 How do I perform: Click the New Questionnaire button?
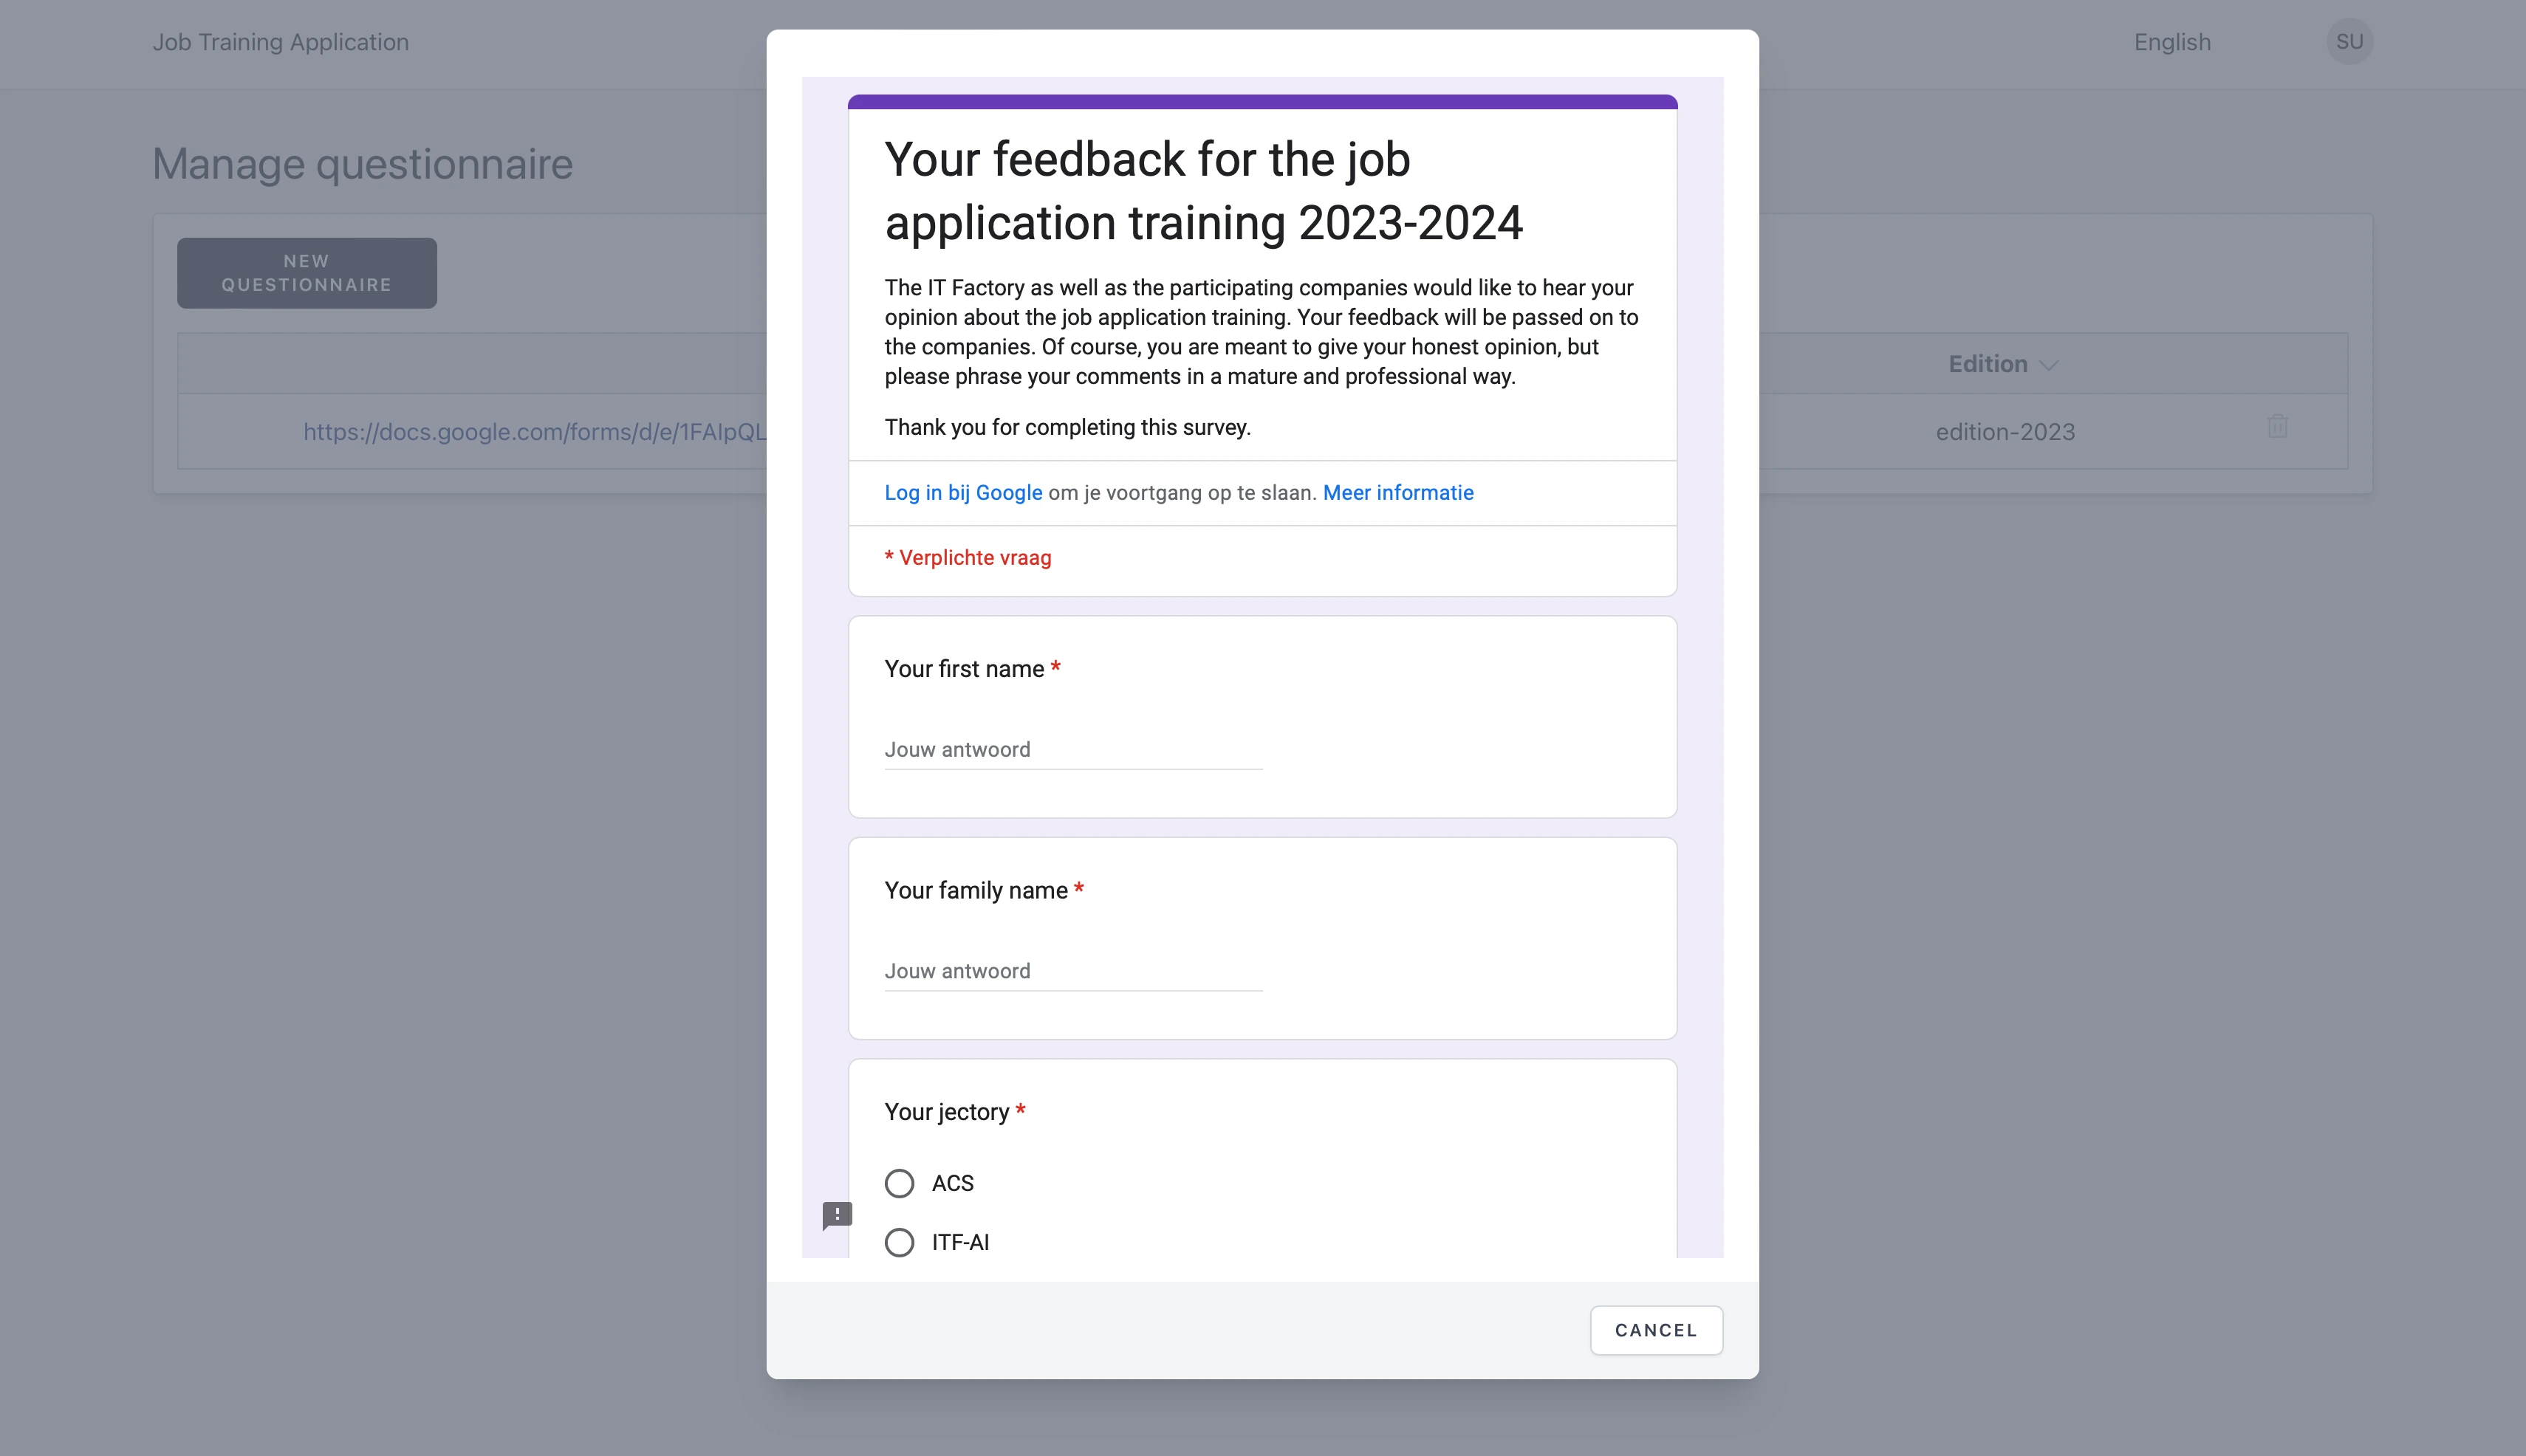(306, 273)
